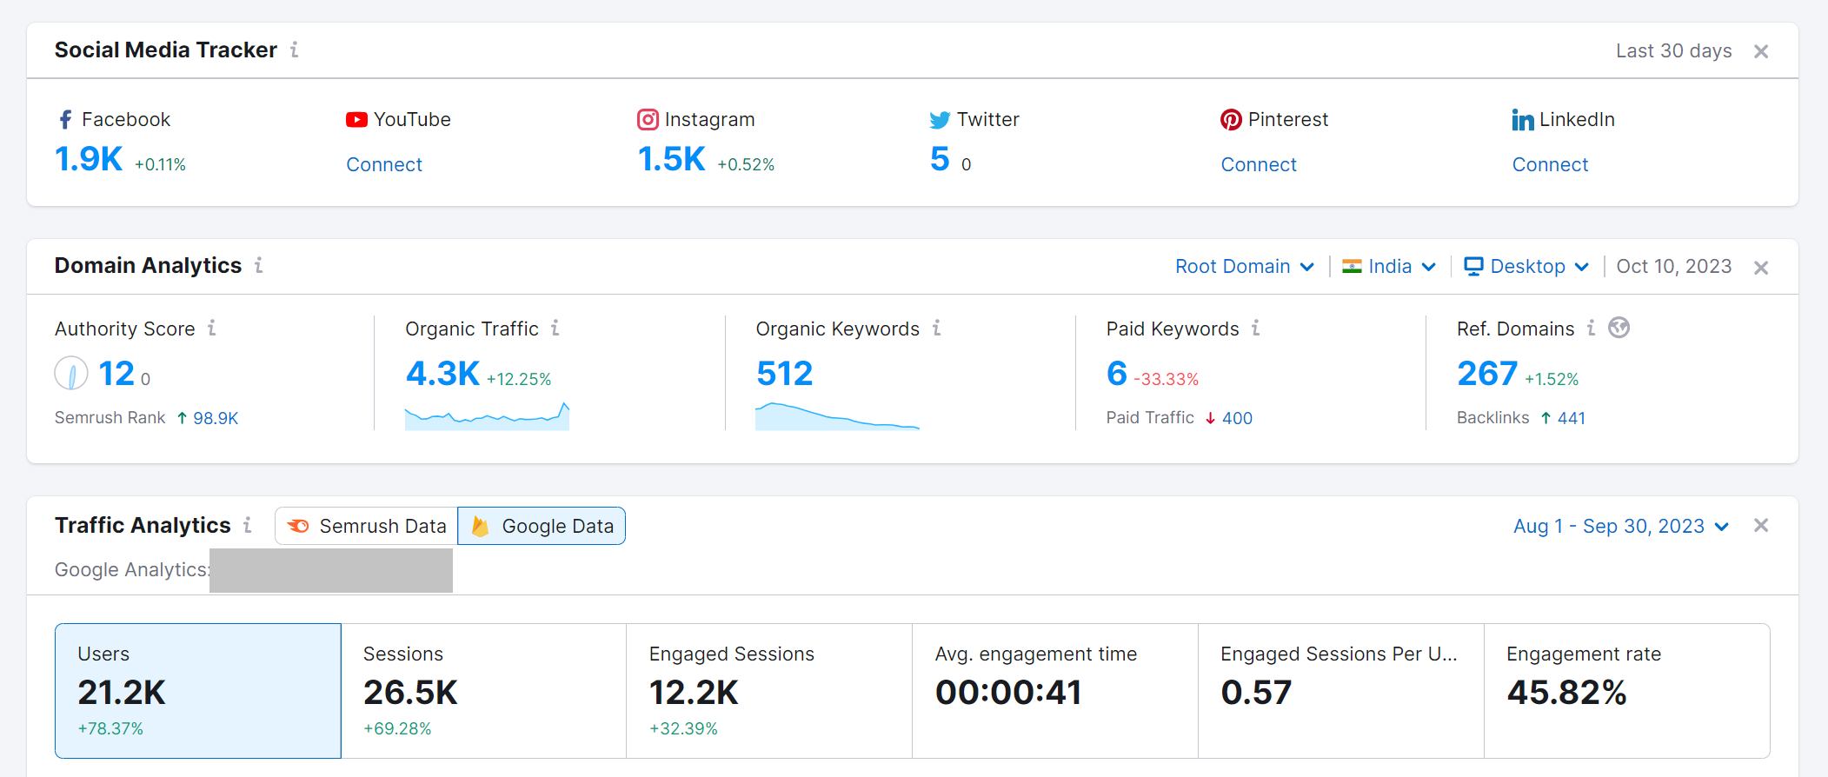Viewport: 1828px width, 777px height.
Task: Open the Desktop device dropdown
Action: click(1526, 267)
